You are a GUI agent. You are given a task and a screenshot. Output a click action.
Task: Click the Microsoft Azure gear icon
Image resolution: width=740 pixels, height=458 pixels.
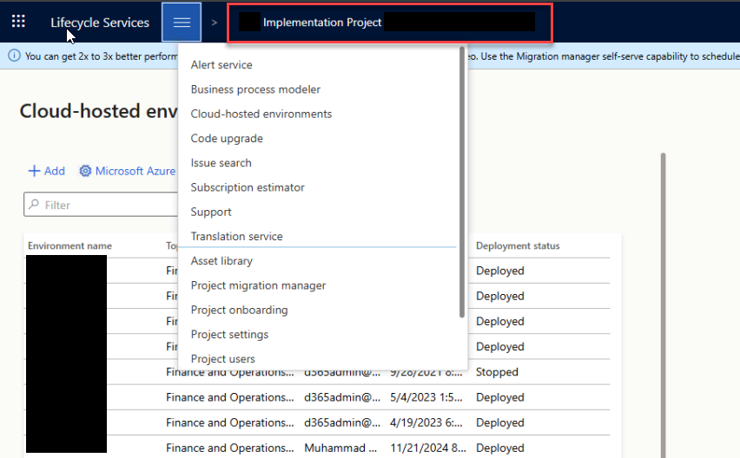[x=85, y=171]
